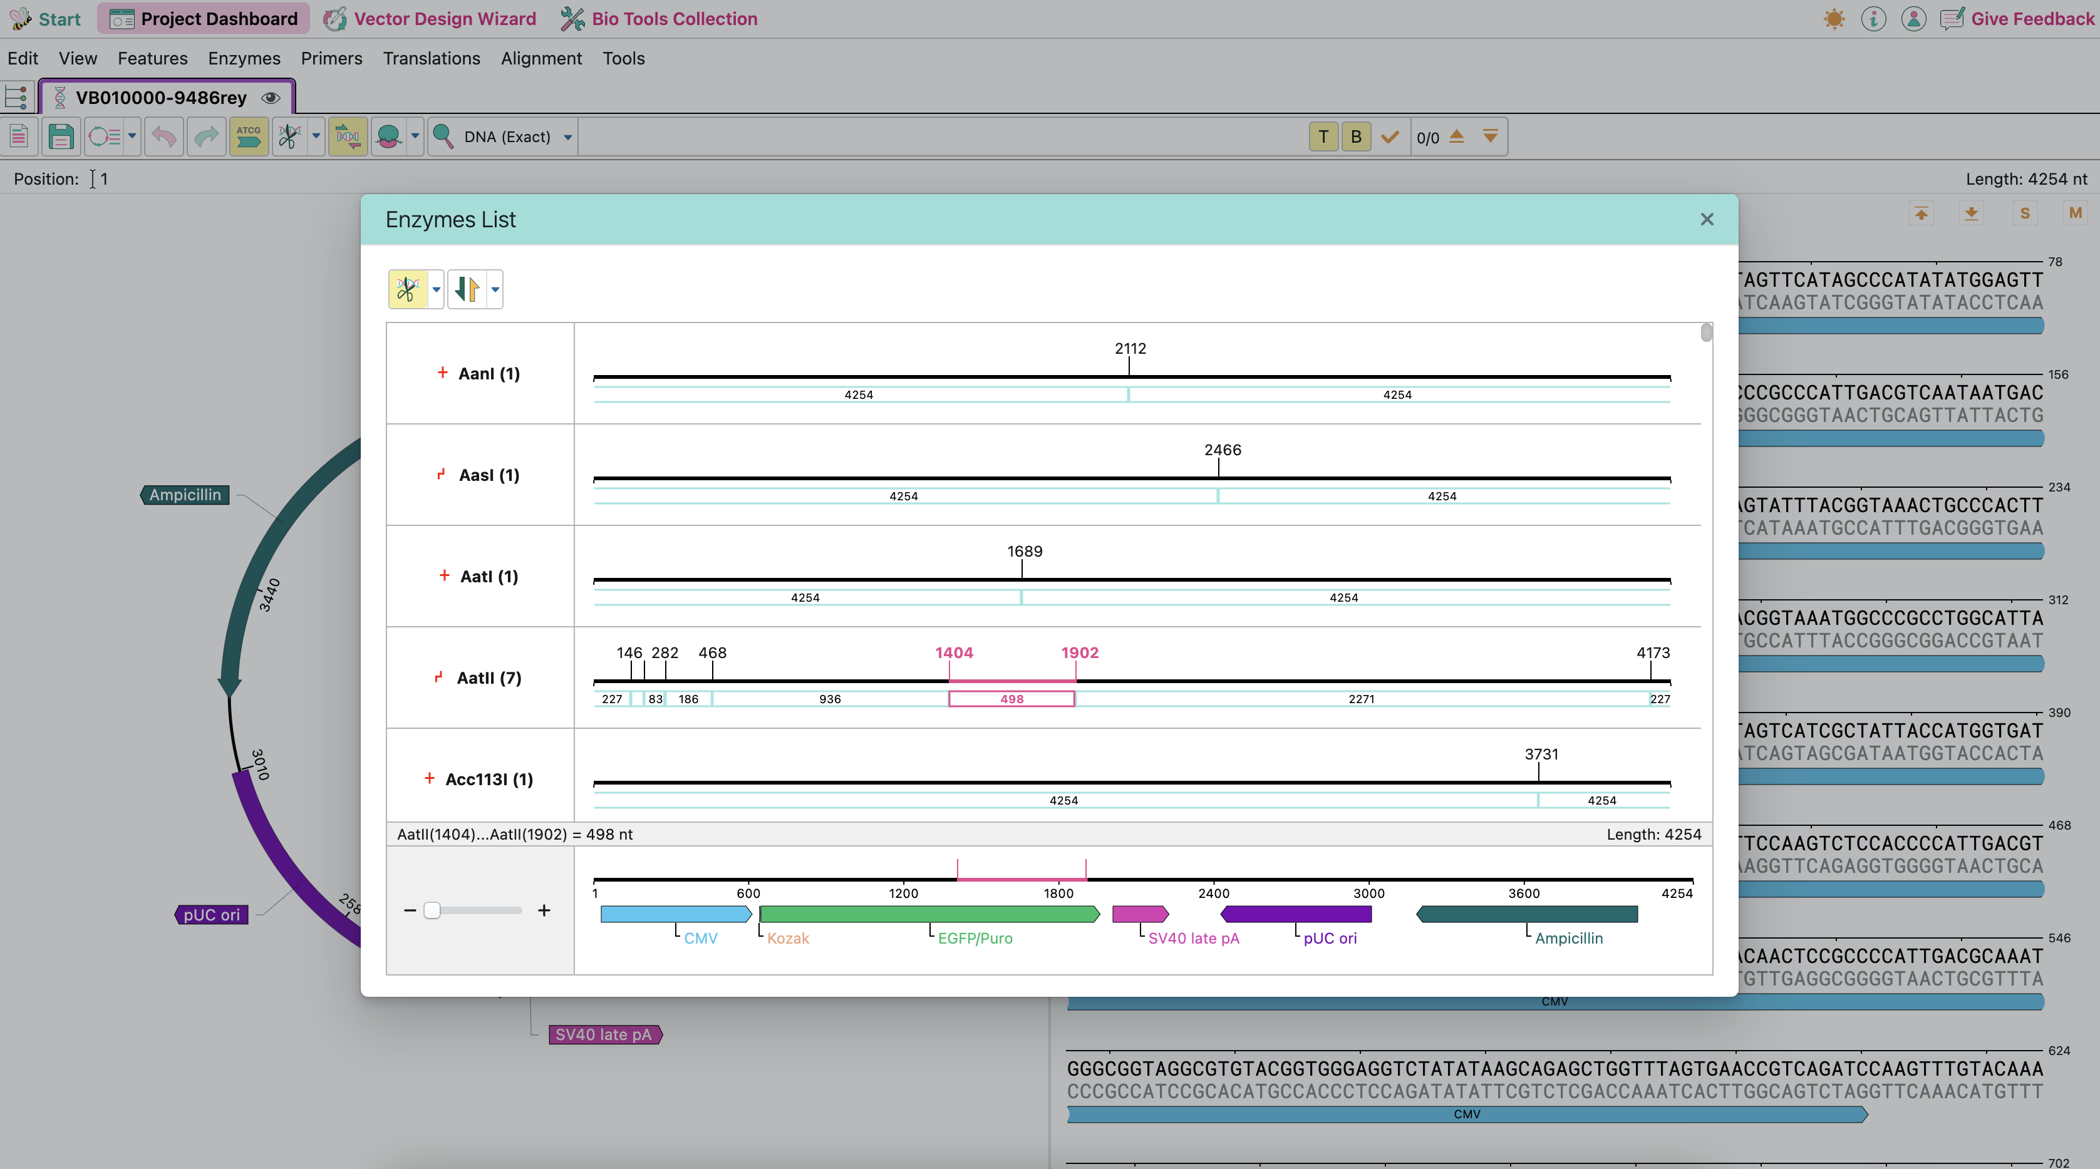Click the plus zoom button
Image resolution: width=2100 pixels, height=1169 pixels.
(544, 910)
